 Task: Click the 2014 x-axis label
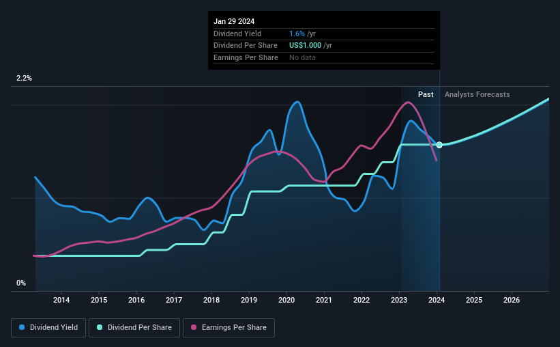tap(61, 300)
